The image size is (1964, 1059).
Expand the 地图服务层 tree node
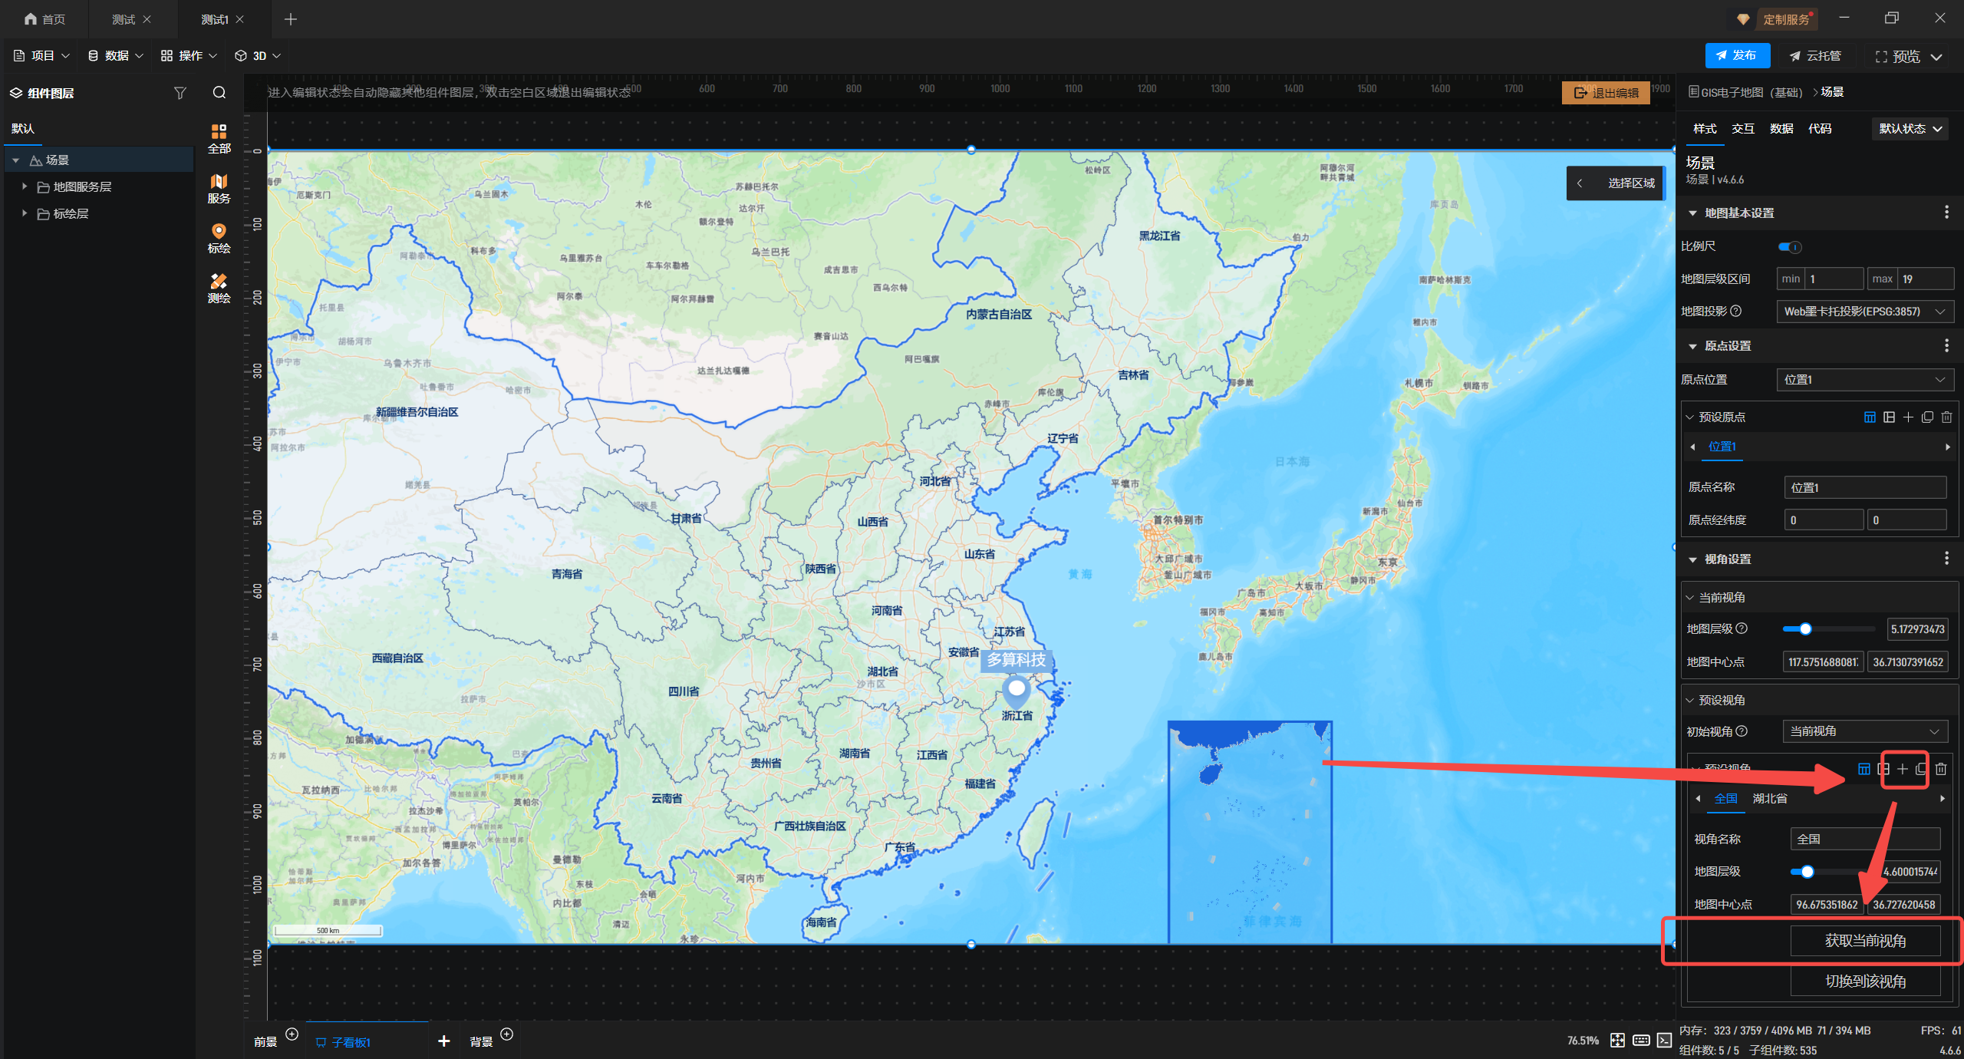click(x=25, y=186)
